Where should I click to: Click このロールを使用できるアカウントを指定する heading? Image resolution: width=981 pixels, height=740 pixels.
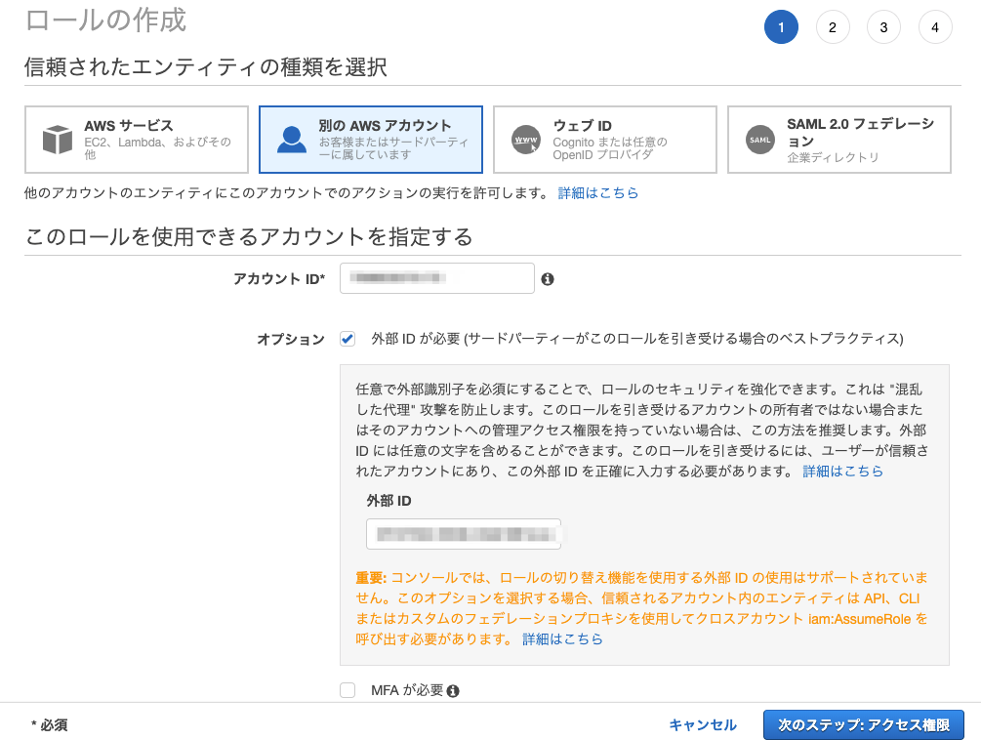pyautogui.click(x=249, y=237)
